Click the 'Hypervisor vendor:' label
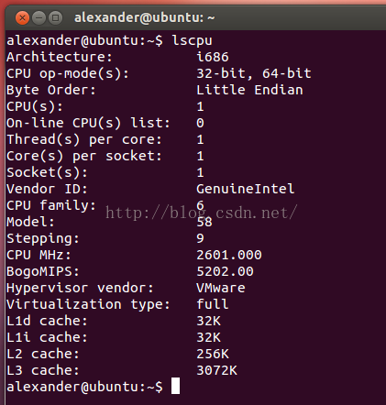The image size is (386, 405). coord(80,288)
